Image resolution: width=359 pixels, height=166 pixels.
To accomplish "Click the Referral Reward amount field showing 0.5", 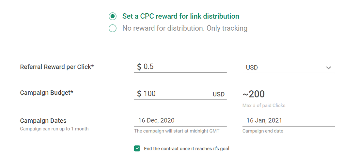I will pyautogui.click(x=183, y=67).
